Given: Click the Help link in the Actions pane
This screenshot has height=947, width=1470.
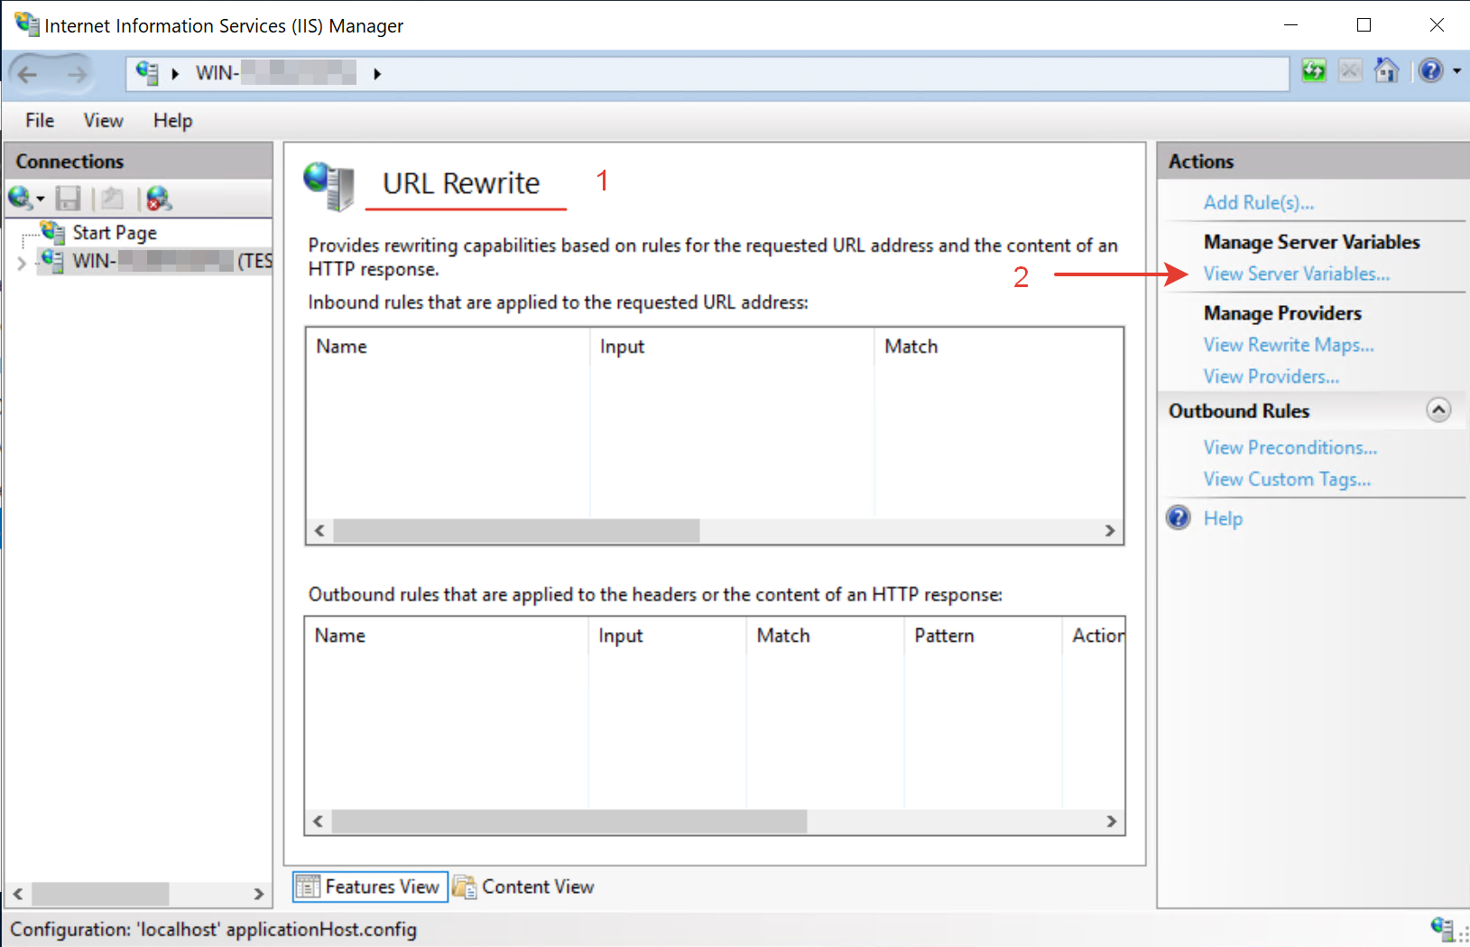Looking at the screenshot, I should click(x=1223, y=518).
